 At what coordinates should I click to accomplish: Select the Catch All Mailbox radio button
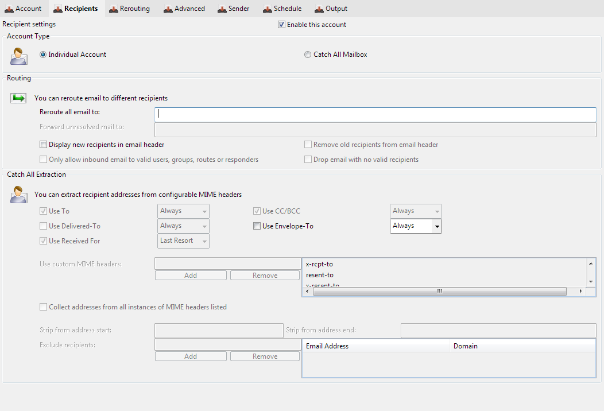click(308, 55)
